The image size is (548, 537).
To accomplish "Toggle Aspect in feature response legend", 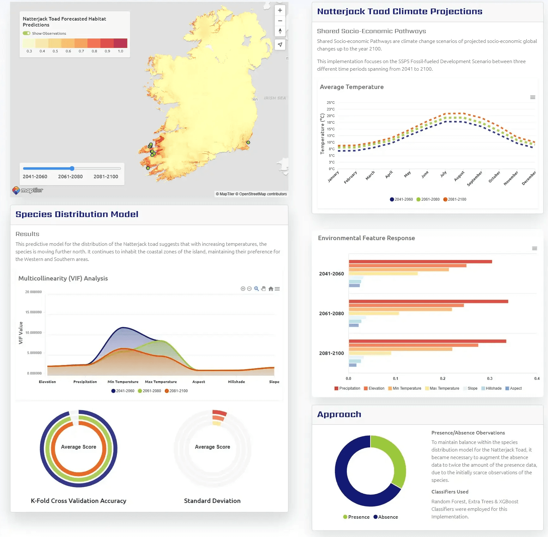I will (x=514, y=388).
